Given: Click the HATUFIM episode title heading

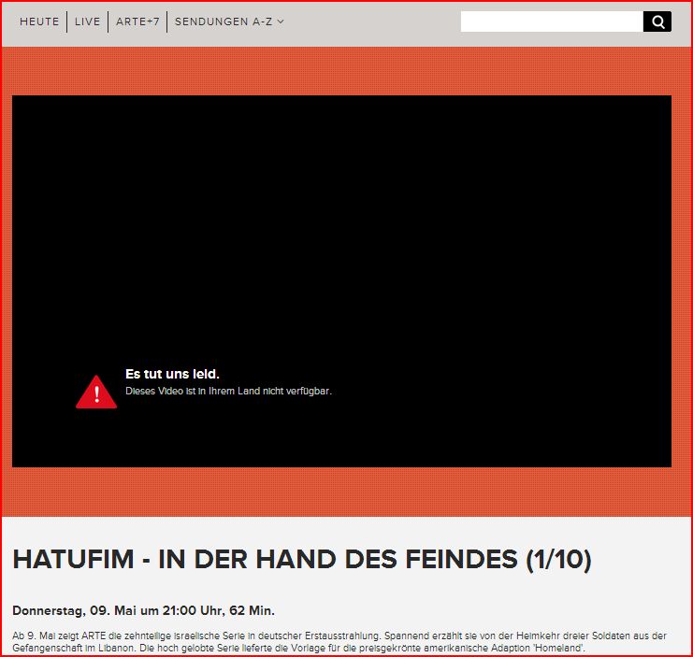Looking at the screenshot, I should 301,559.
